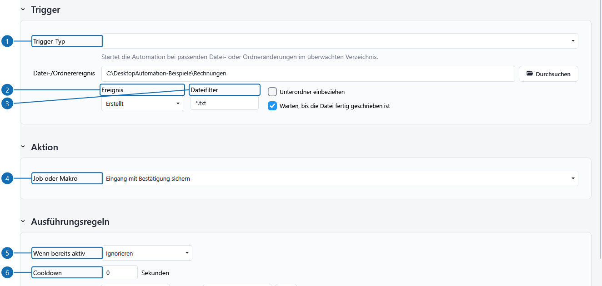Image resolution: width=602 pixels, height=286 pixels.
Task: Open the Trigger-Typ dropdown
Action: 340,41
